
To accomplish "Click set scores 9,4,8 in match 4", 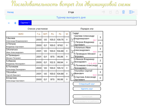I will coord(95,75).
